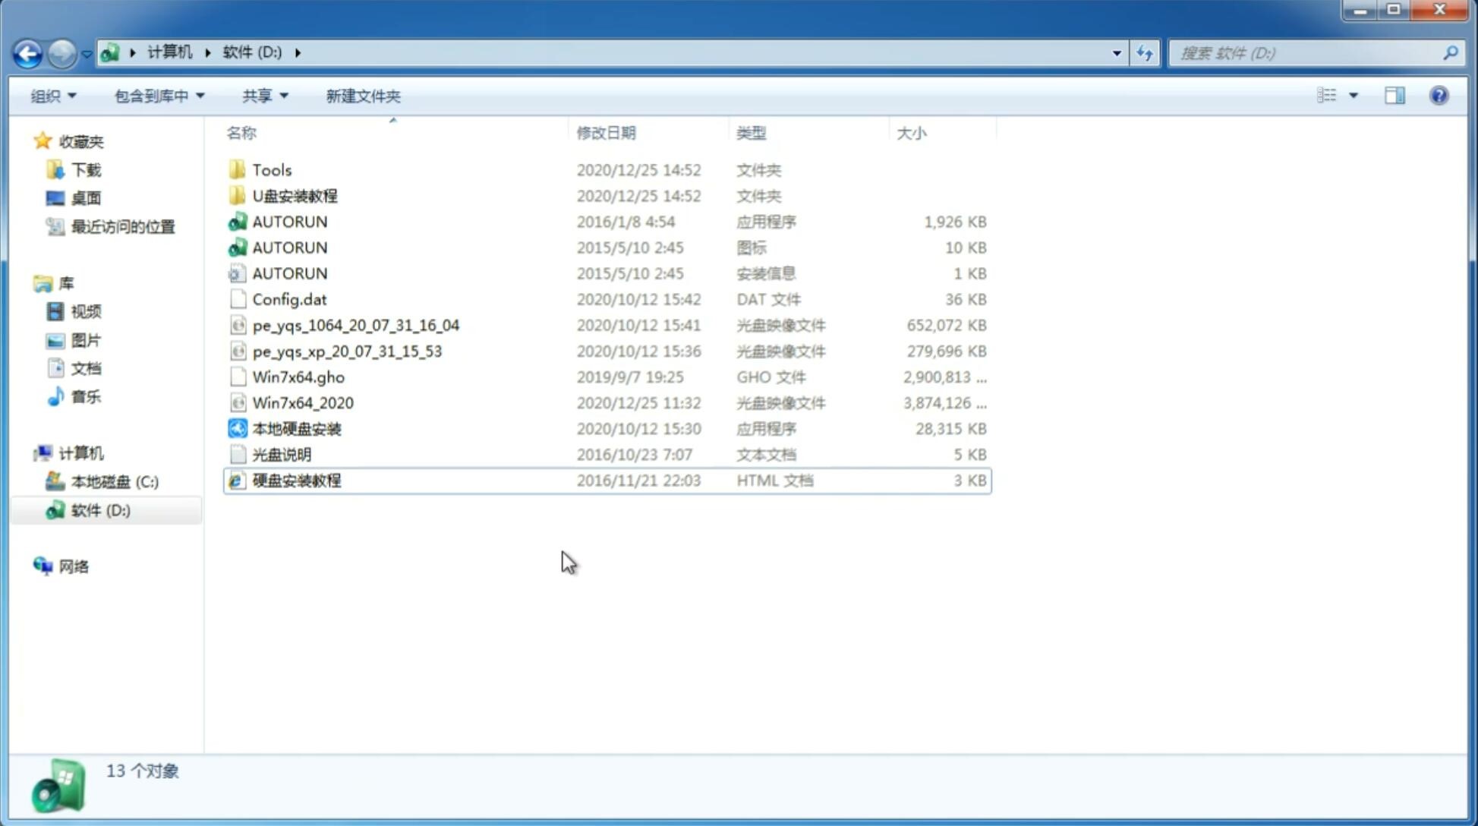Open the Tools folder
Viewport: 1478px width, 826px height.
[270, 169]
